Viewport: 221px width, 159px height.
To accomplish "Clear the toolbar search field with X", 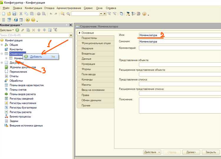I will 105,14.
